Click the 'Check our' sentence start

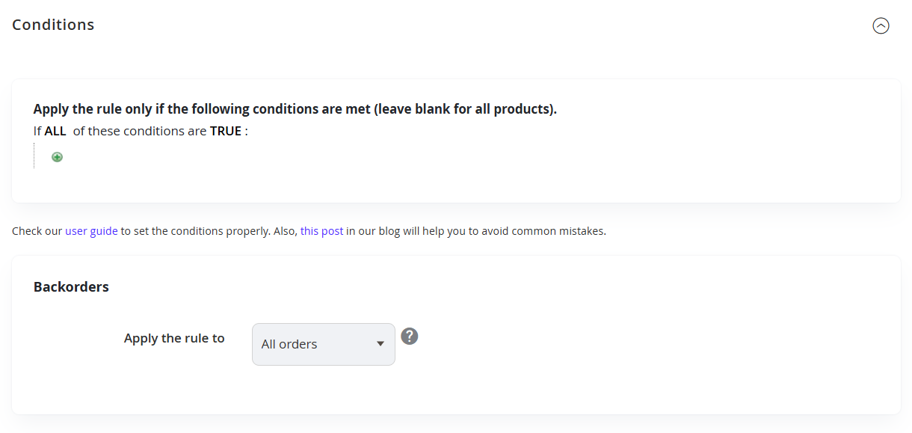[37, 231]
